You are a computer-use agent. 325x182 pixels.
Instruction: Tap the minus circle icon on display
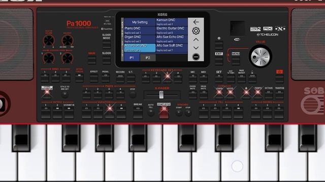click(196, 57)
